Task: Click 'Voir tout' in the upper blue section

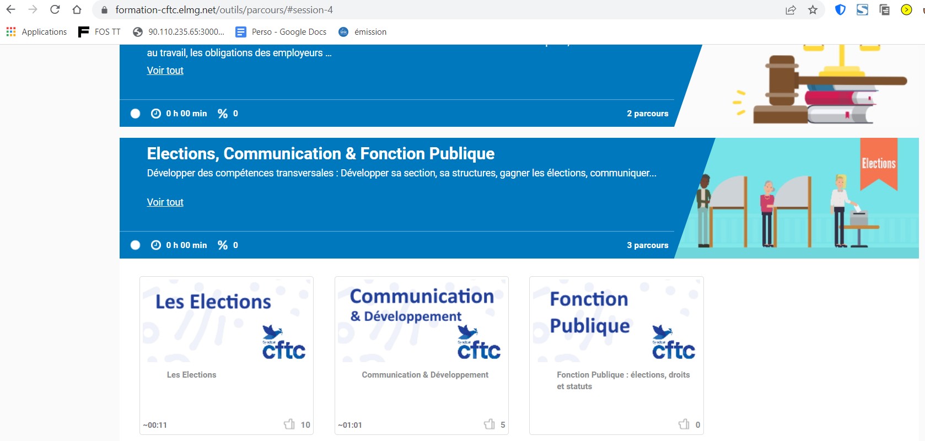Action: coord(165,71)
